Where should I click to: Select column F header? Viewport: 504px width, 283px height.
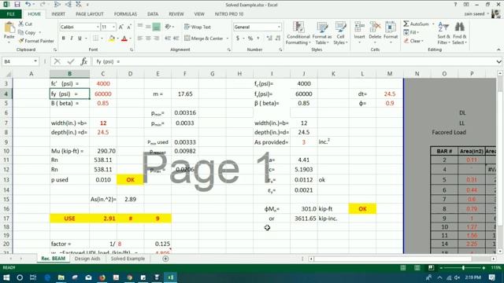pyautogui.click(x=185, y=74)
